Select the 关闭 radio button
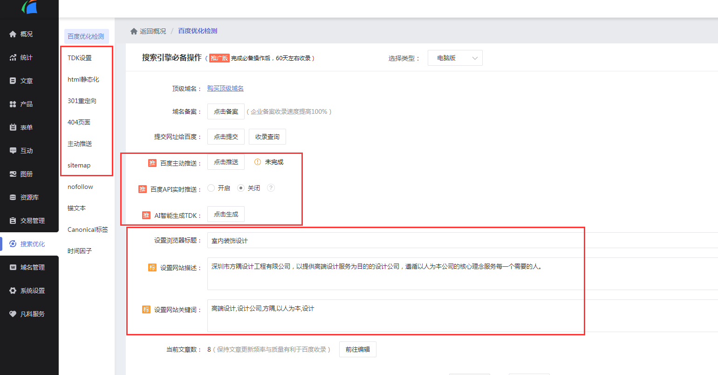This screenshot has width=718, height=375. point(241,188)
